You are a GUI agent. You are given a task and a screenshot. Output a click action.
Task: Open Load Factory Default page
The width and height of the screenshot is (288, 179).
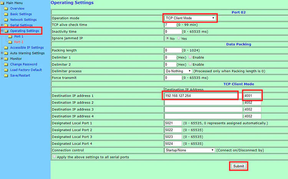click(x=26, y=70)
